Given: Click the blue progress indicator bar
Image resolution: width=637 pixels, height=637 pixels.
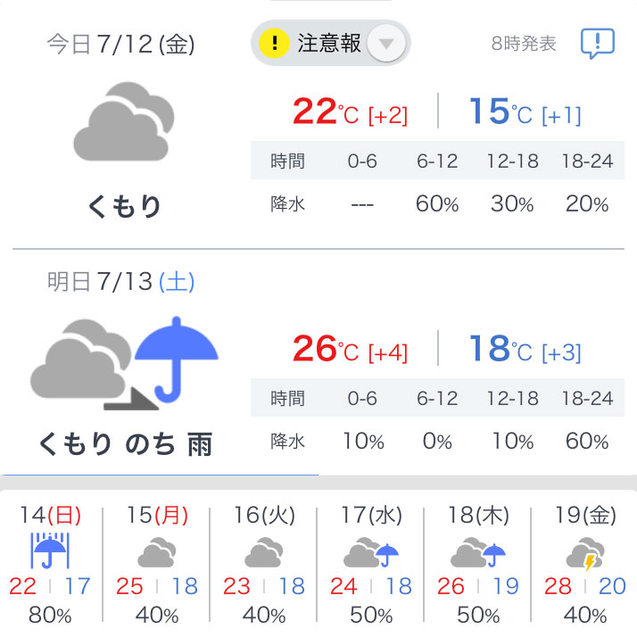Looking at the screenshot, I should 159,475.
